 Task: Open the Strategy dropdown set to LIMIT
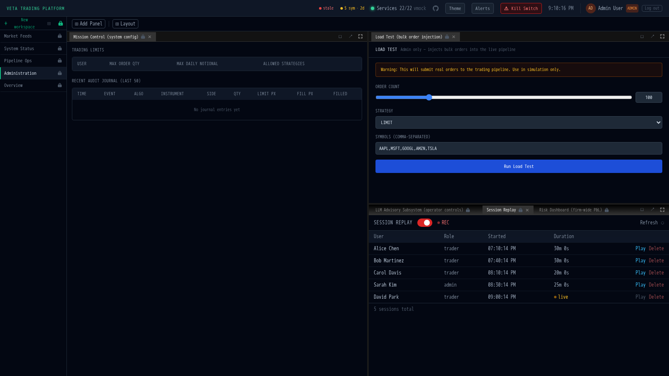(518, 122)
